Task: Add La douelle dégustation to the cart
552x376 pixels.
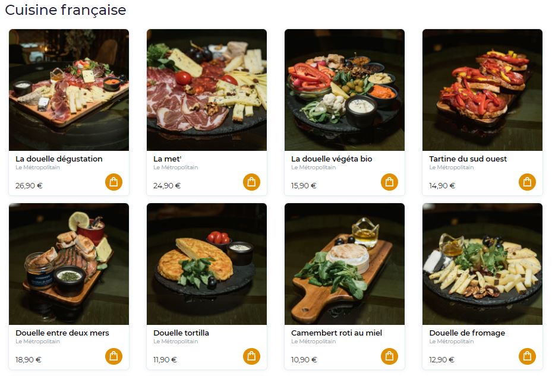Action: click(x=113, y=182)
